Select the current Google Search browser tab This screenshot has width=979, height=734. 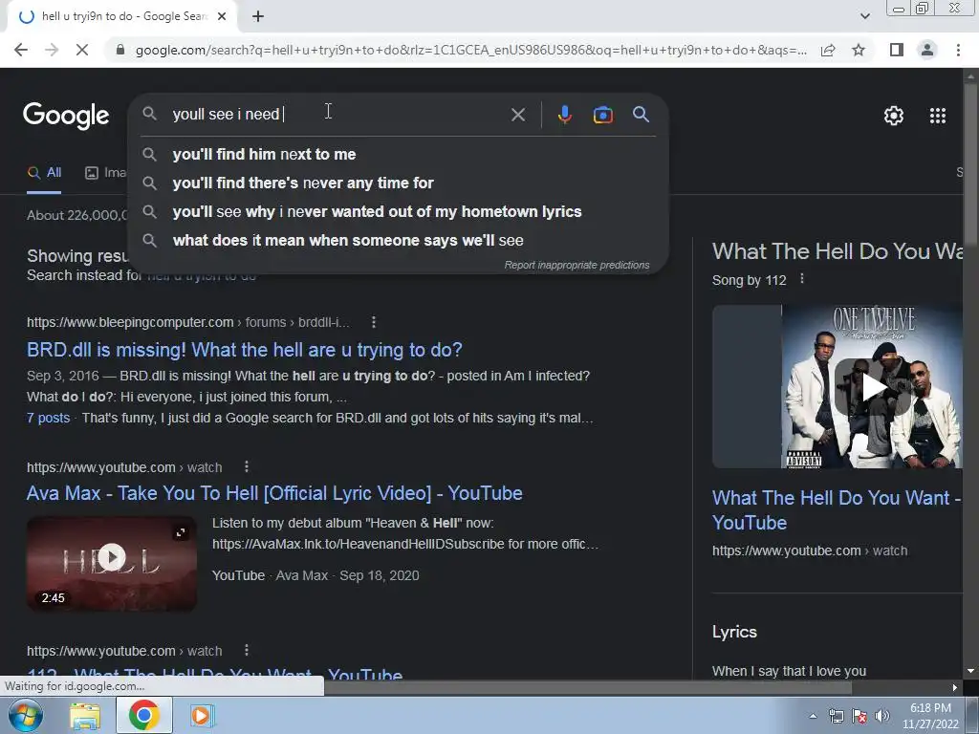(122, 16)
